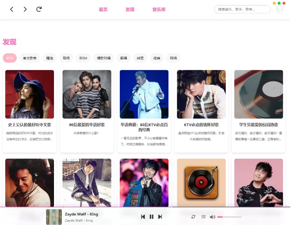Click the refresh page icon
This screenshot has width=291, height=225.
39,9
